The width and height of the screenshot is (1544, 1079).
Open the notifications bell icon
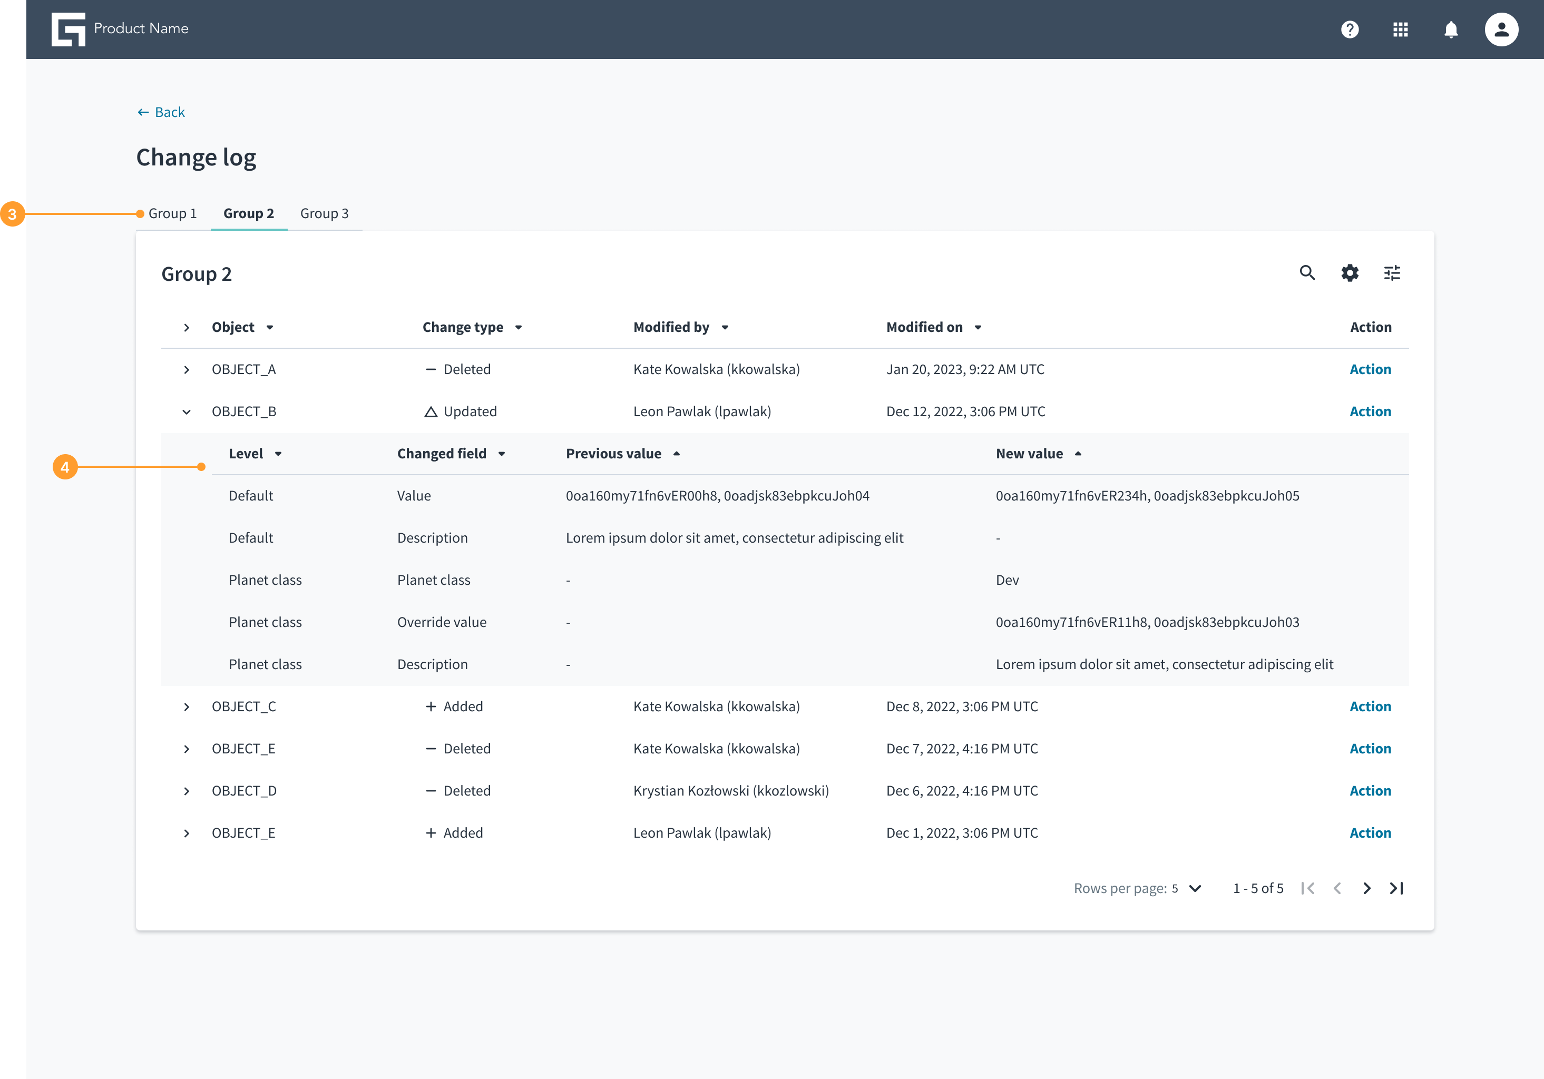pyautogui.click(x=1451, y=30)
